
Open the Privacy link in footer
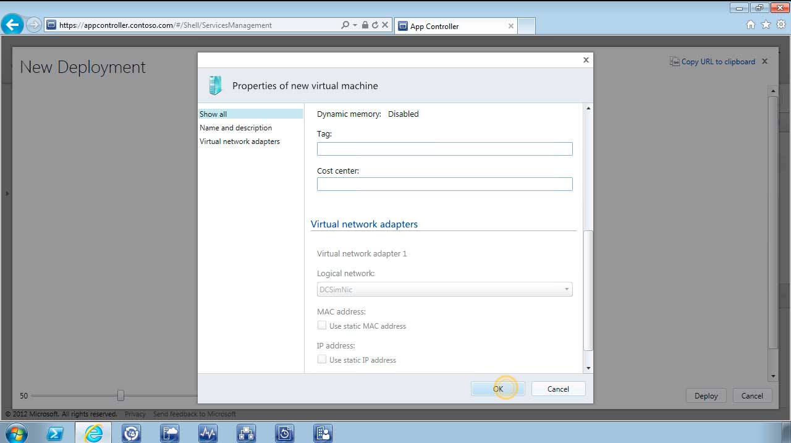click(x=135, y=414)
